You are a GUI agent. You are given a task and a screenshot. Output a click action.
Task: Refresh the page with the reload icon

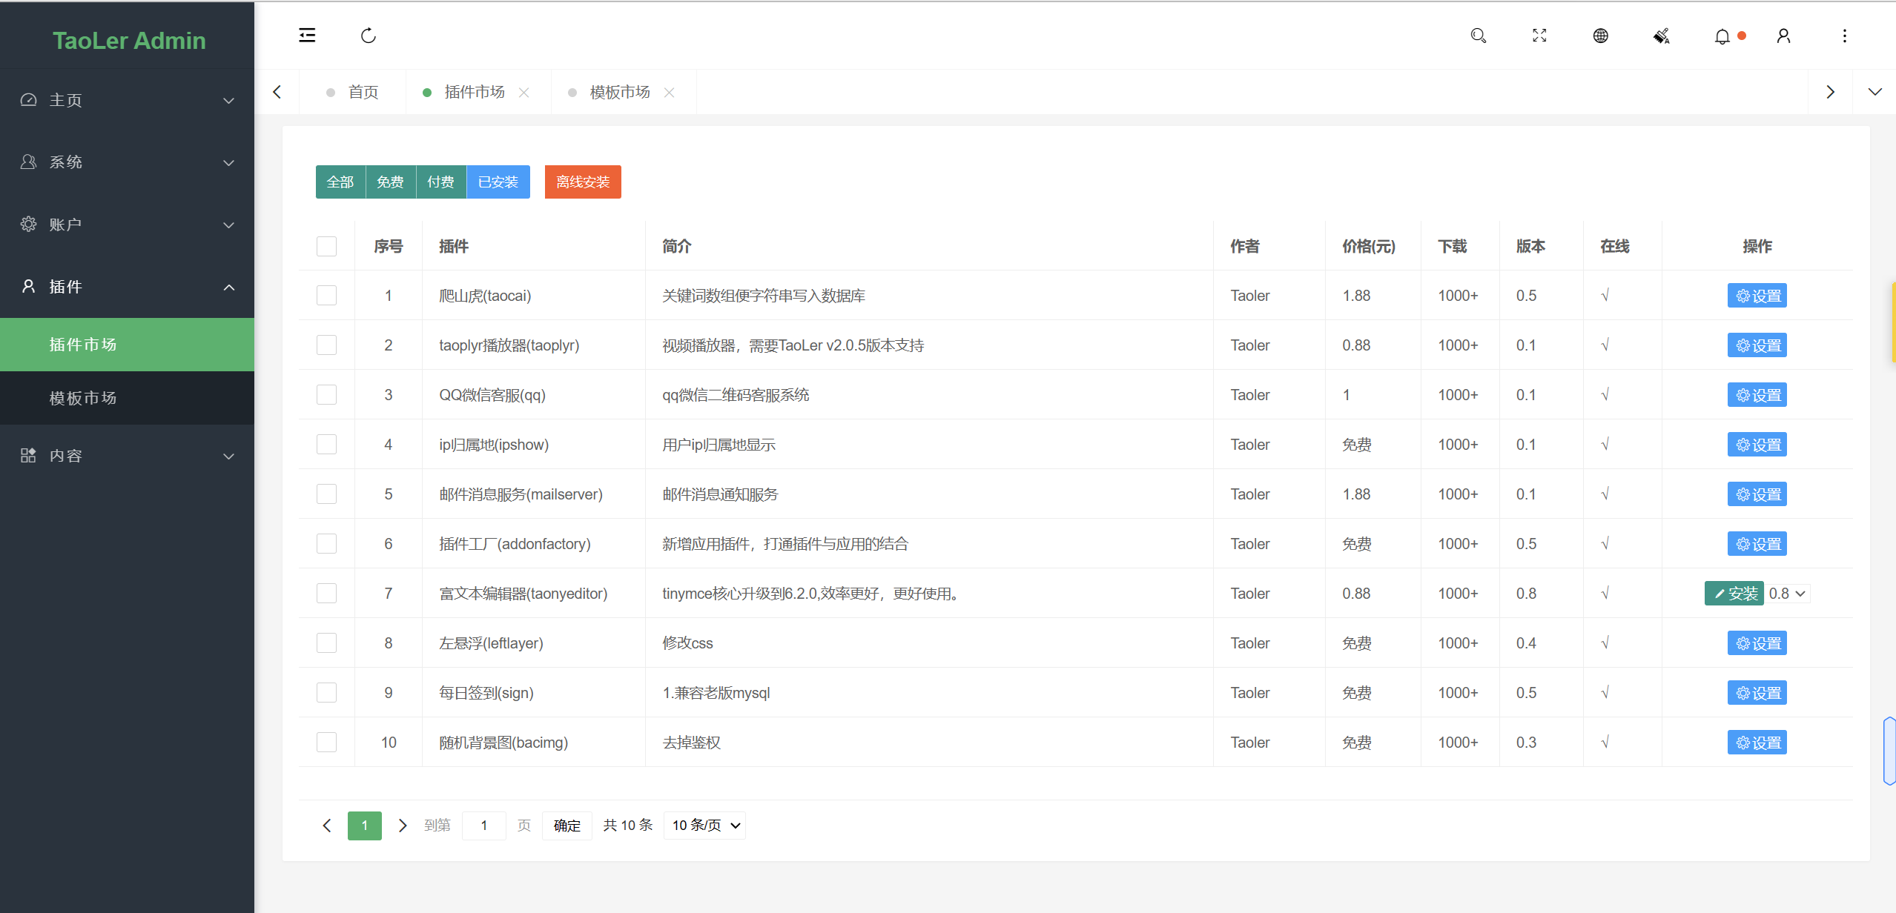tap(368, 36)
